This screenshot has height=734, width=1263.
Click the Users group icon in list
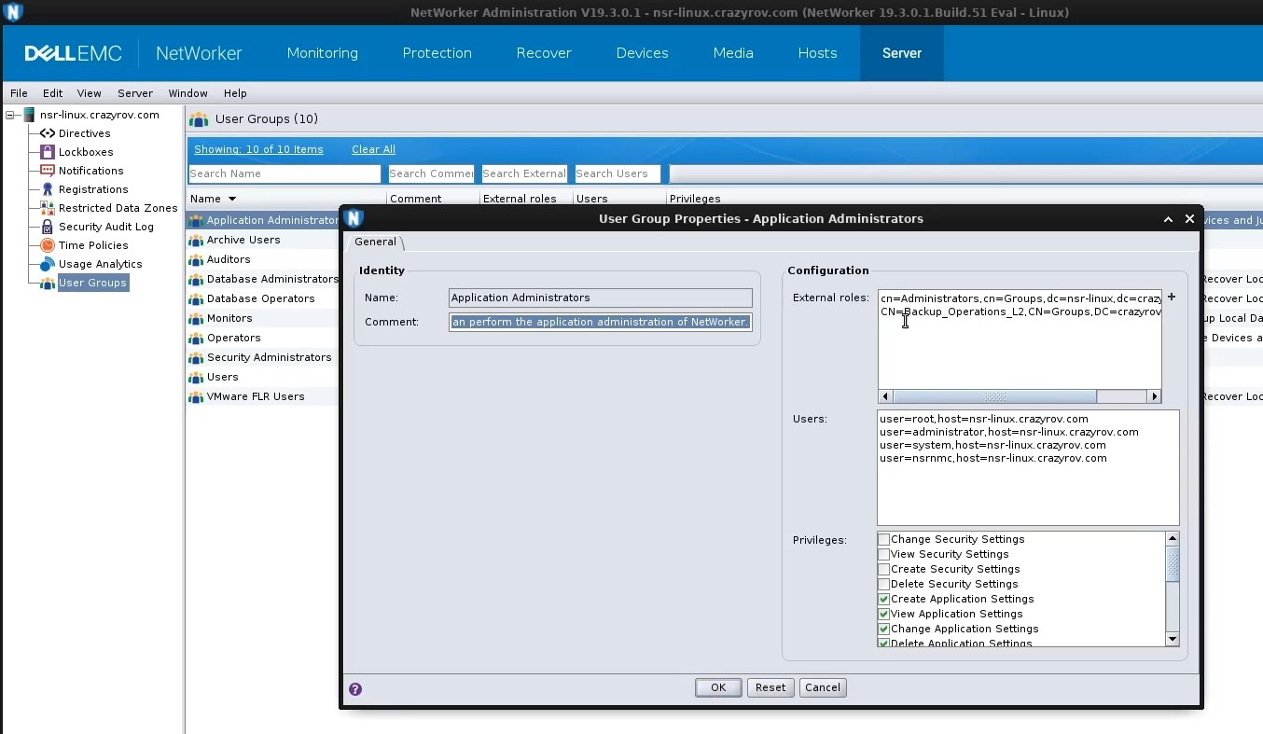pos(196,378)
